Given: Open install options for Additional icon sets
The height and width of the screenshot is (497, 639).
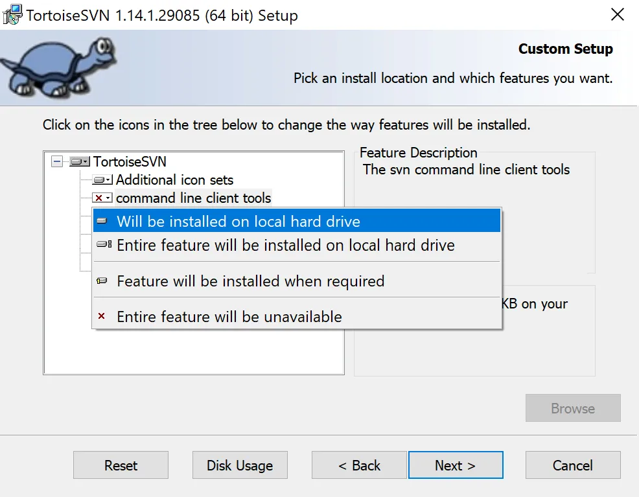Looking at the screenshot, I should [102, 180].
